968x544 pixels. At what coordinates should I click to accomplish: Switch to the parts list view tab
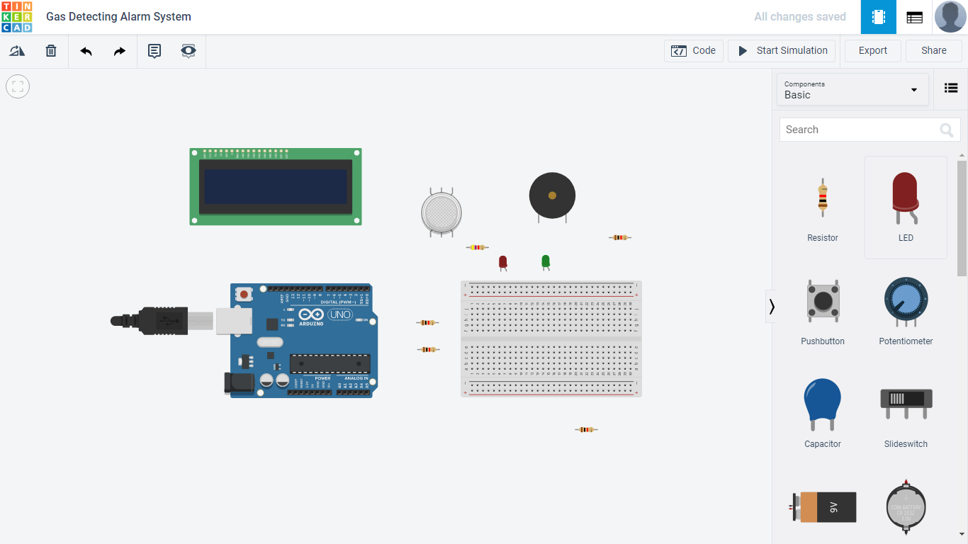(914, 16)
